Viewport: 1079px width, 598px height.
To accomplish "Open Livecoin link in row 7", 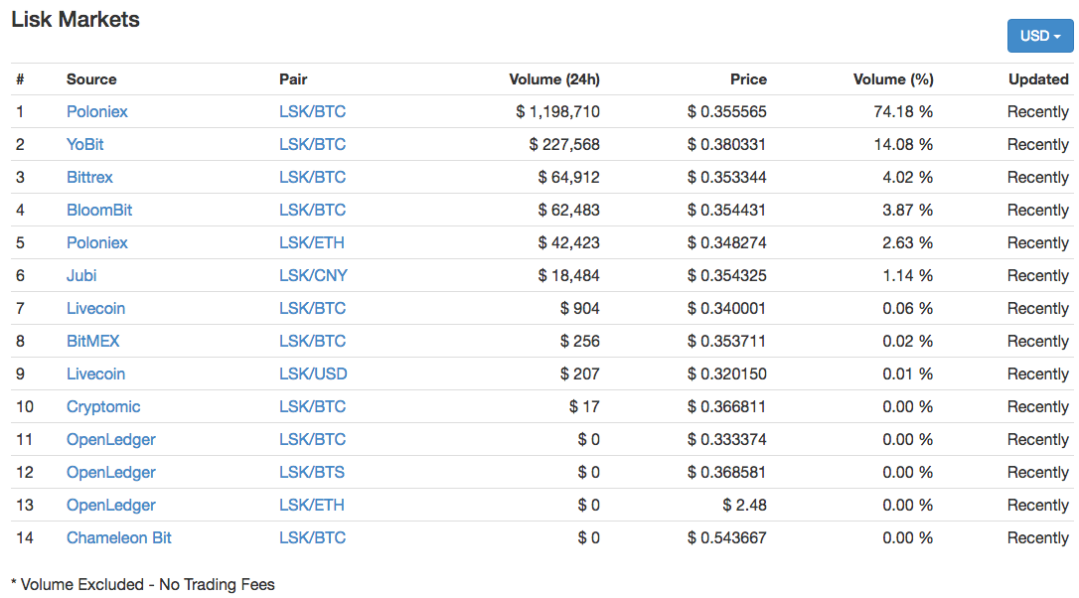I will pos(95,308).
